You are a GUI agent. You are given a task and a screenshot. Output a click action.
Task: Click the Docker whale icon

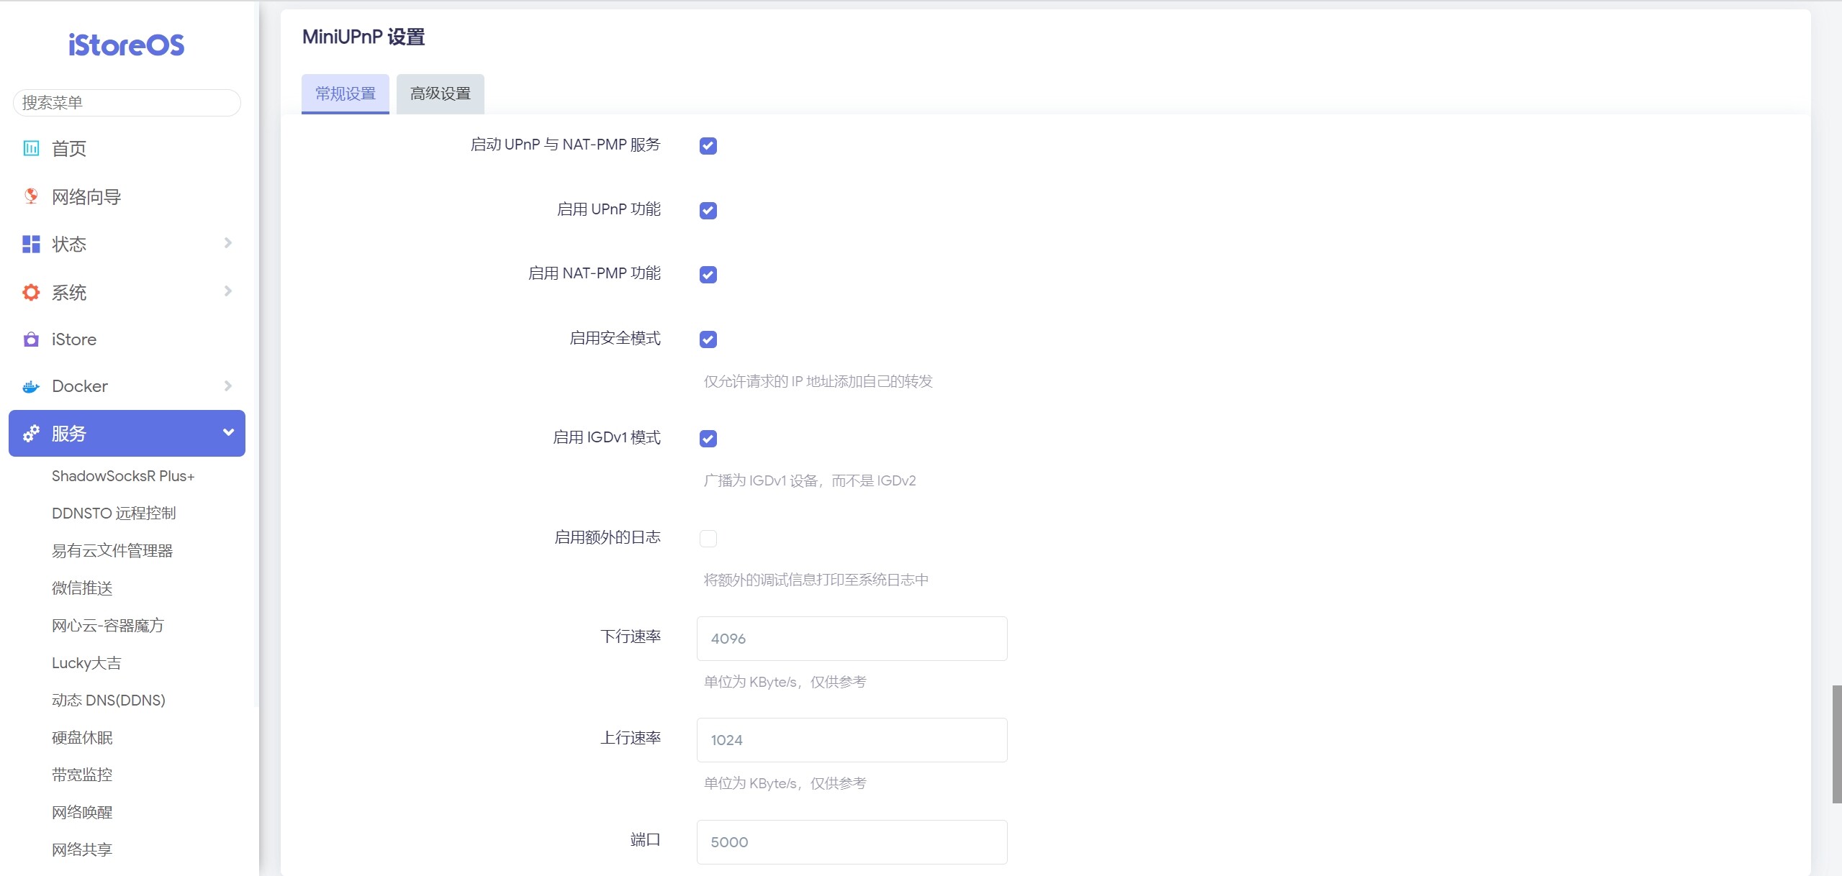pyautogui.click(x=31, y=387)
